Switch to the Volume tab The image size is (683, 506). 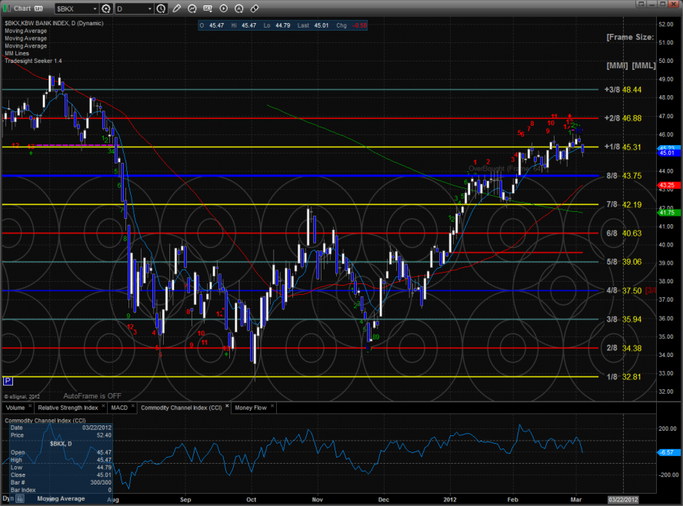pos(15,407)
